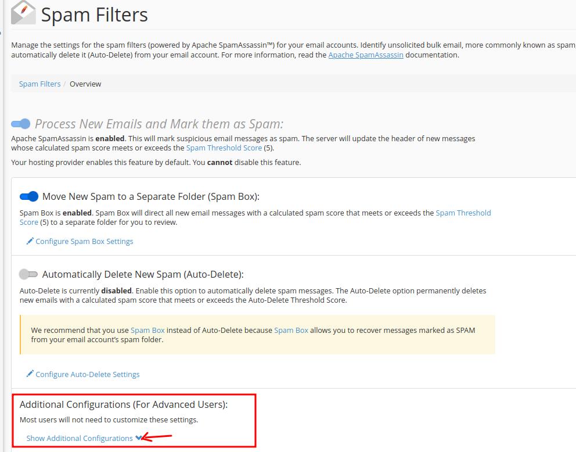
Task: Click pencil icon beside Configure Auto-Delete Settings
Action: [x=30, y=374]
